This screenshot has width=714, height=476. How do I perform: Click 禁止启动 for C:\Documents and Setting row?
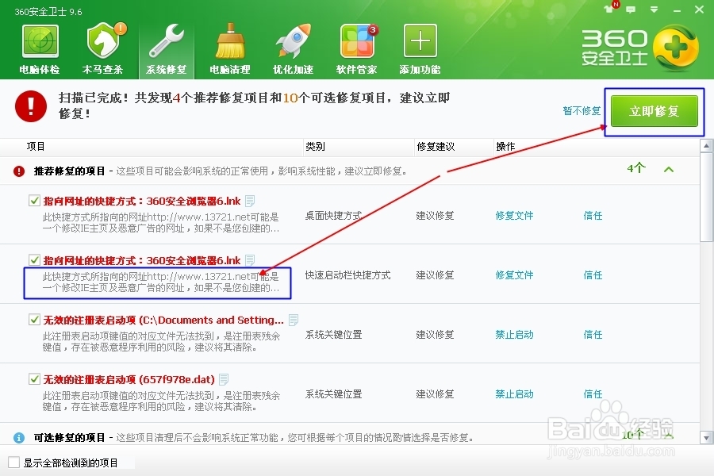(514, 335)
